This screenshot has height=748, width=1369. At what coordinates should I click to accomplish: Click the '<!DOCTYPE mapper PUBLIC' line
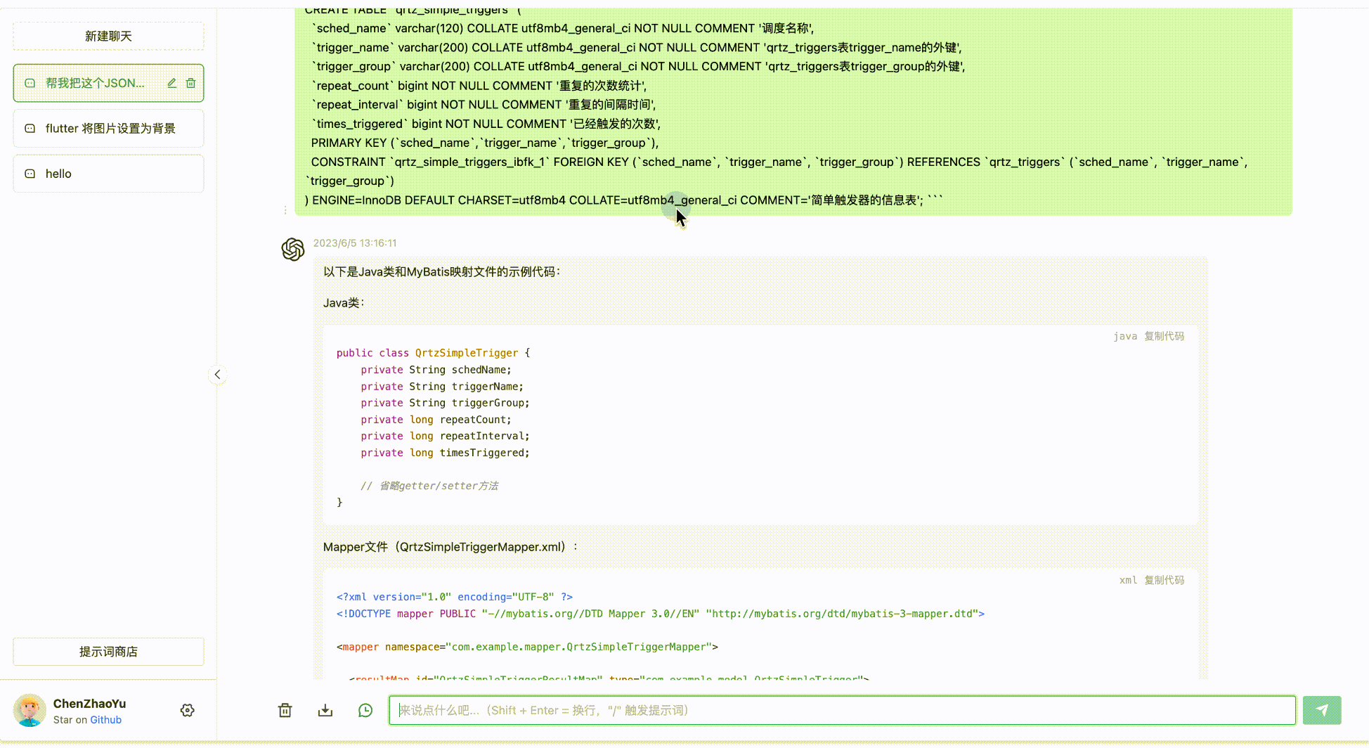click(x=660, y=614)
